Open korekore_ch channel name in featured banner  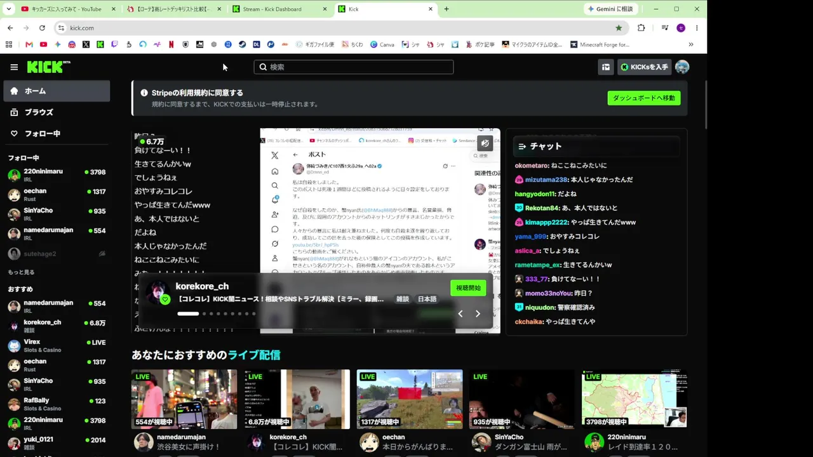click(202, 286)
